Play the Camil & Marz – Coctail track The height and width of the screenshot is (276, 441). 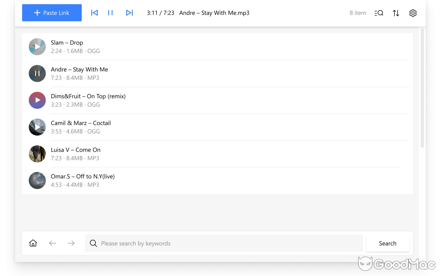37,127
